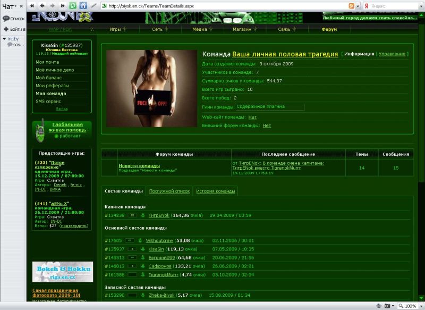Screen dimensions: 425x310
Task: Click the user icon beside KisaSin in roster
Action: click(x=143, y=249)
